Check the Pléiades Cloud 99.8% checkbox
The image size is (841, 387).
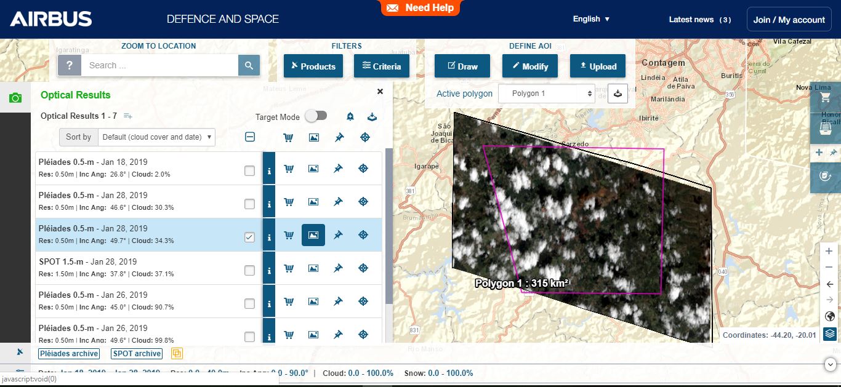pos(249,337)
